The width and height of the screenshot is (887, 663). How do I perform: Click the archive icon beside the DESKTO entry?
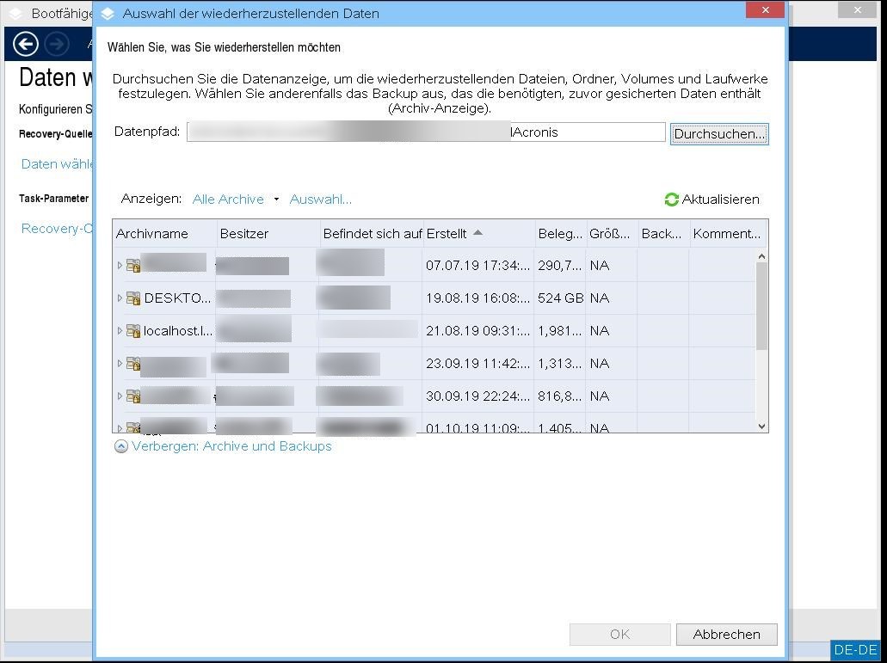134,298
